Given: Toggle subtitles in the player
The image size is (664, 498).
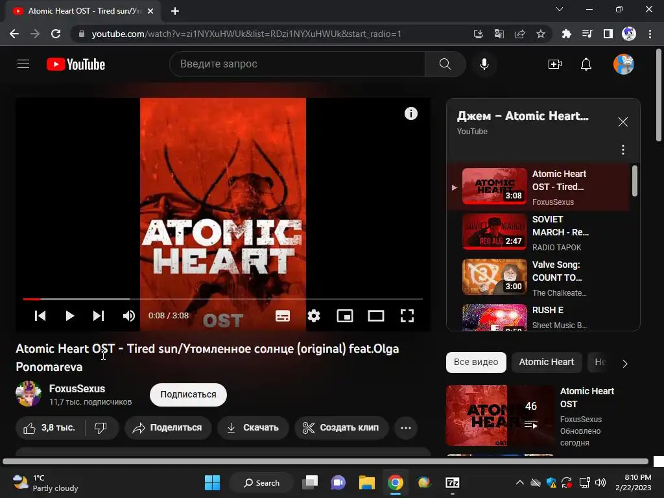Looking at the screenshot, I should (283, 316).
